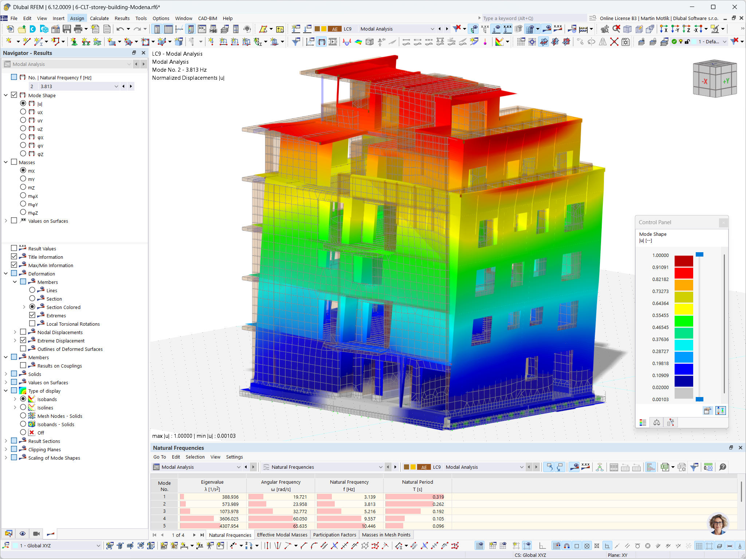
Task: Save the project using the Save icon
Action: click(x=67, y=29)
